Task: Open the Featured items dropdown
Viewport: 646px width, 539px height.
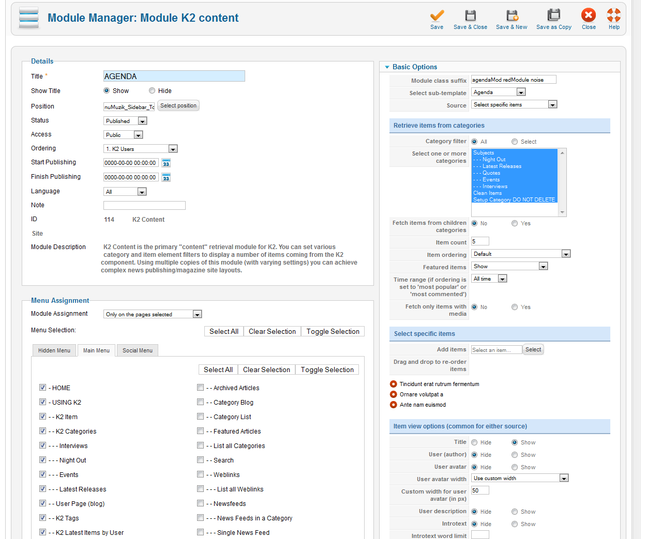Action: click(509, 266)
